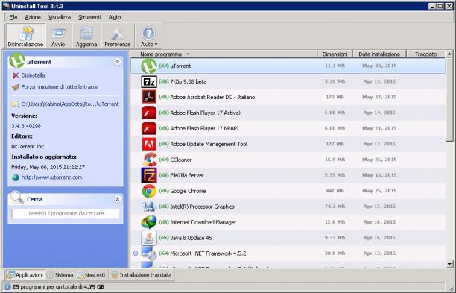Click the FileZilla Server icon
Screen dimensions: 456x293
[149, 175]
